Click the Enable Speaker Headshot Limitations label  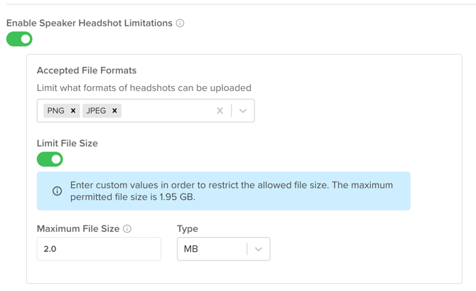tap(90, 23)
